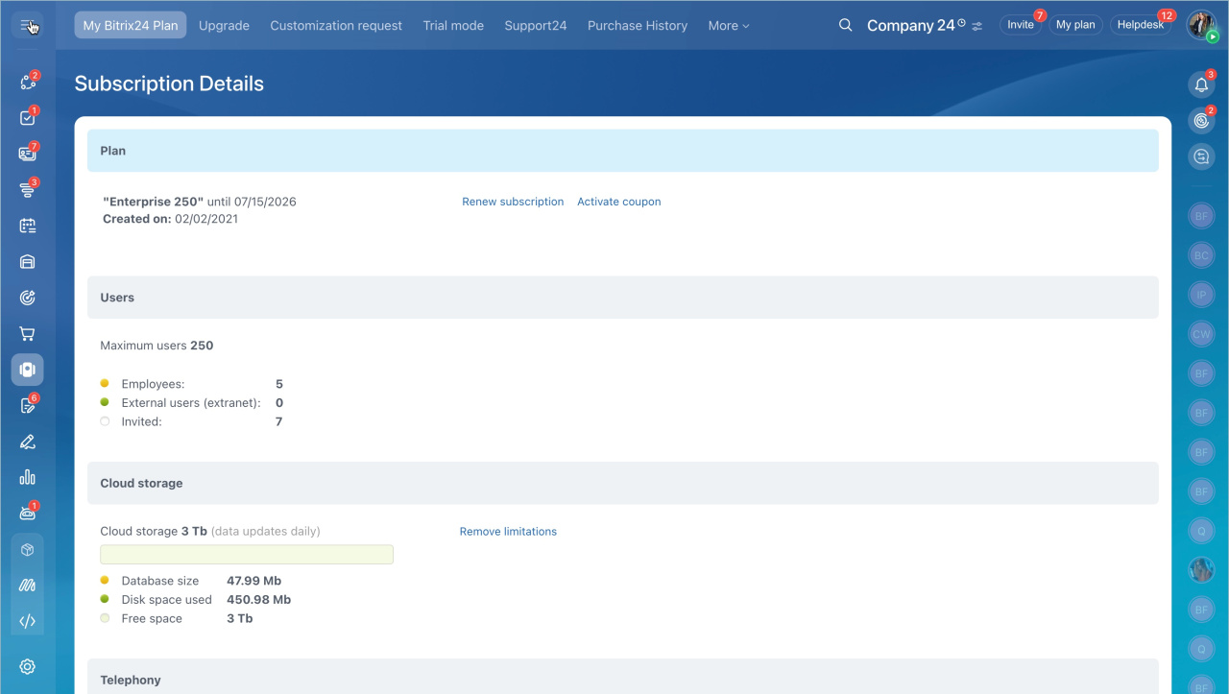Click the search magnifier icon
1229x694 pixels.
[x=845, y=25]
